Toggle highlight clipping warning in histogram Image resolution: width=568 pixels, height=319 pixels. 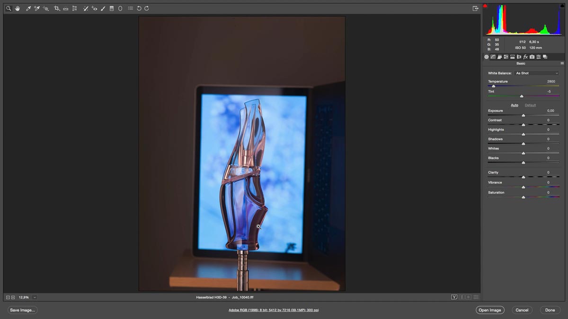point(562,6)
